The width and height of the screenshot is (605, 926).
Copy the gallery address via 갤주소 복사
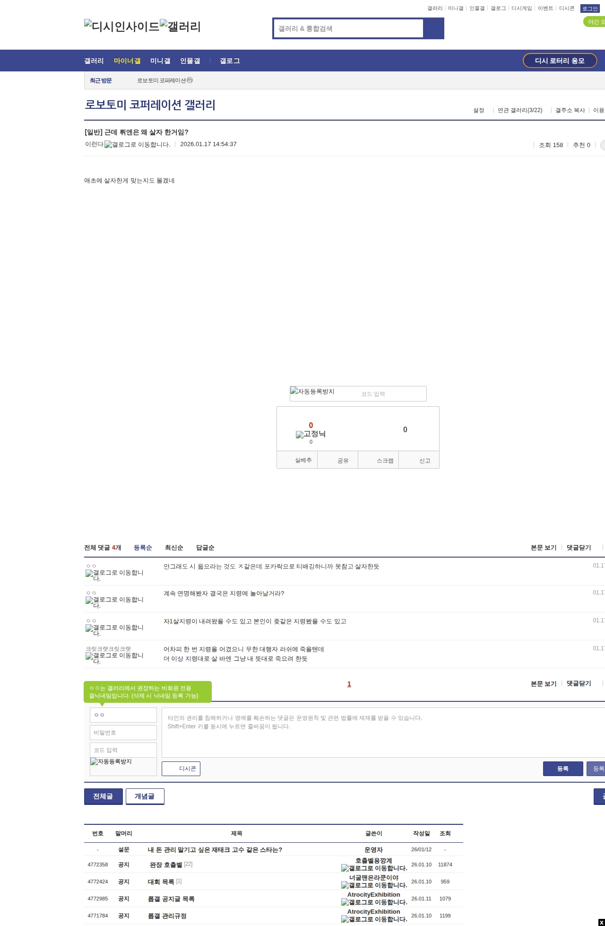[x=570, y=110]
